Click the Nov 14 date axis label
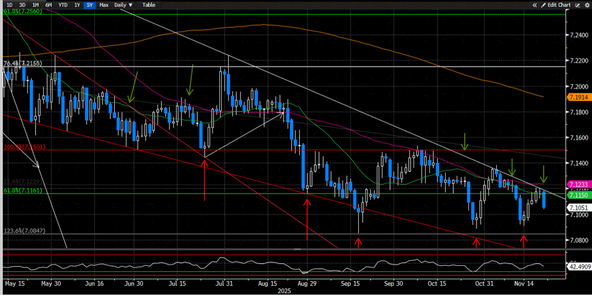Screen dimensions: 592x295 (523, 283)
